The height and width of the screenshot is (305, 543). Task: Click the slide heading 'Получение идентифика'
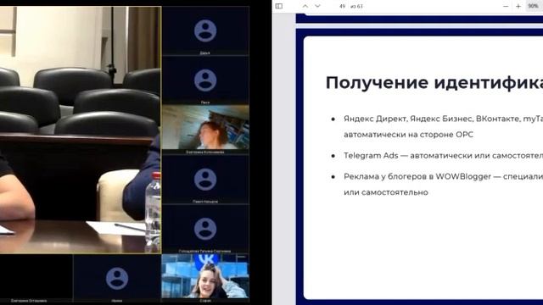pos(434,83)
